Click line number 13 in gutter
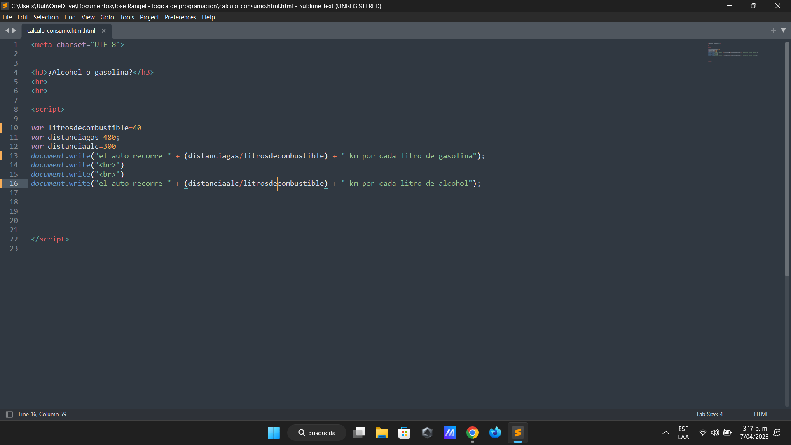 (x=14, y=156)
